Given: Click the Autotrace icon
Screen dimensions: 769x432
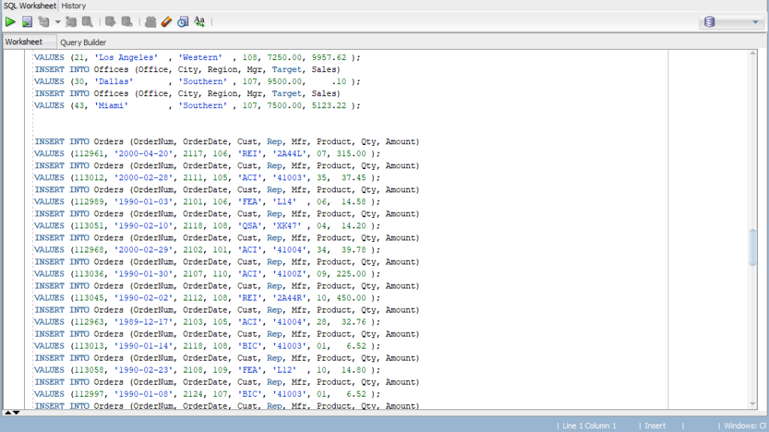Looking at the screenshot, I should coord(71,22).
